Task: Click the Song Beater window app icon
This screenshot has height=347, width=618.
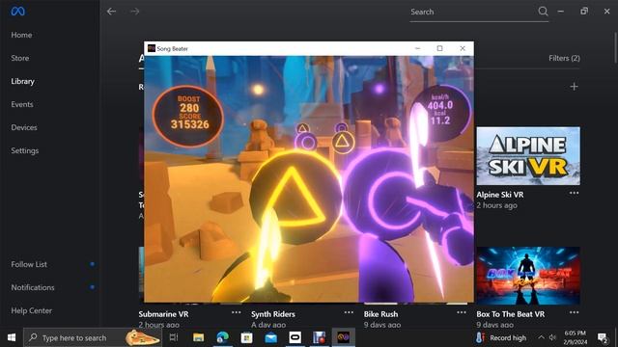Action: coord(152,48)
